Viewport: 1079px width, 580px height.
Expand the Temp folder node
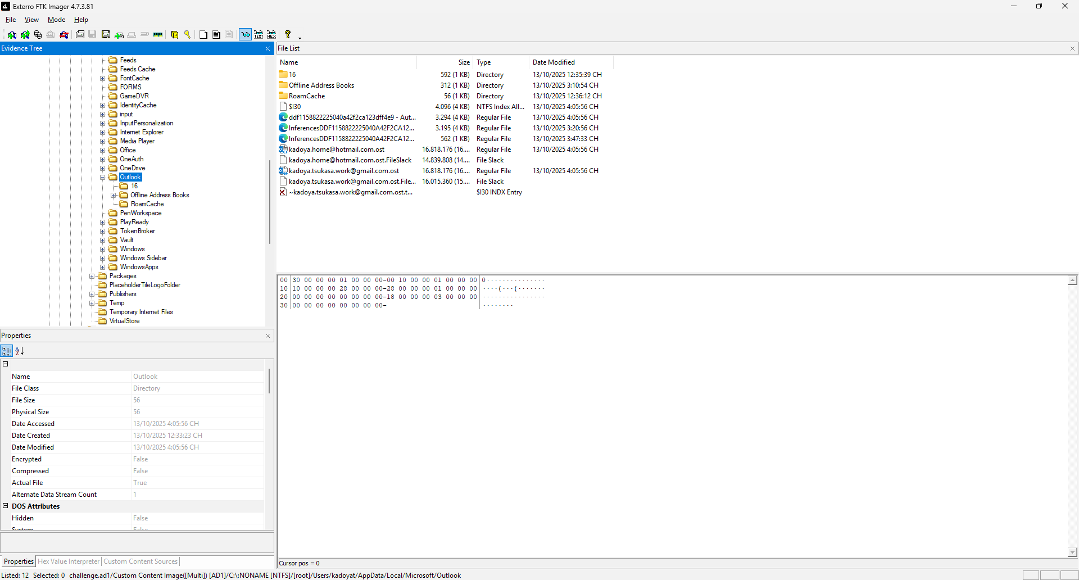coord(92,303)
